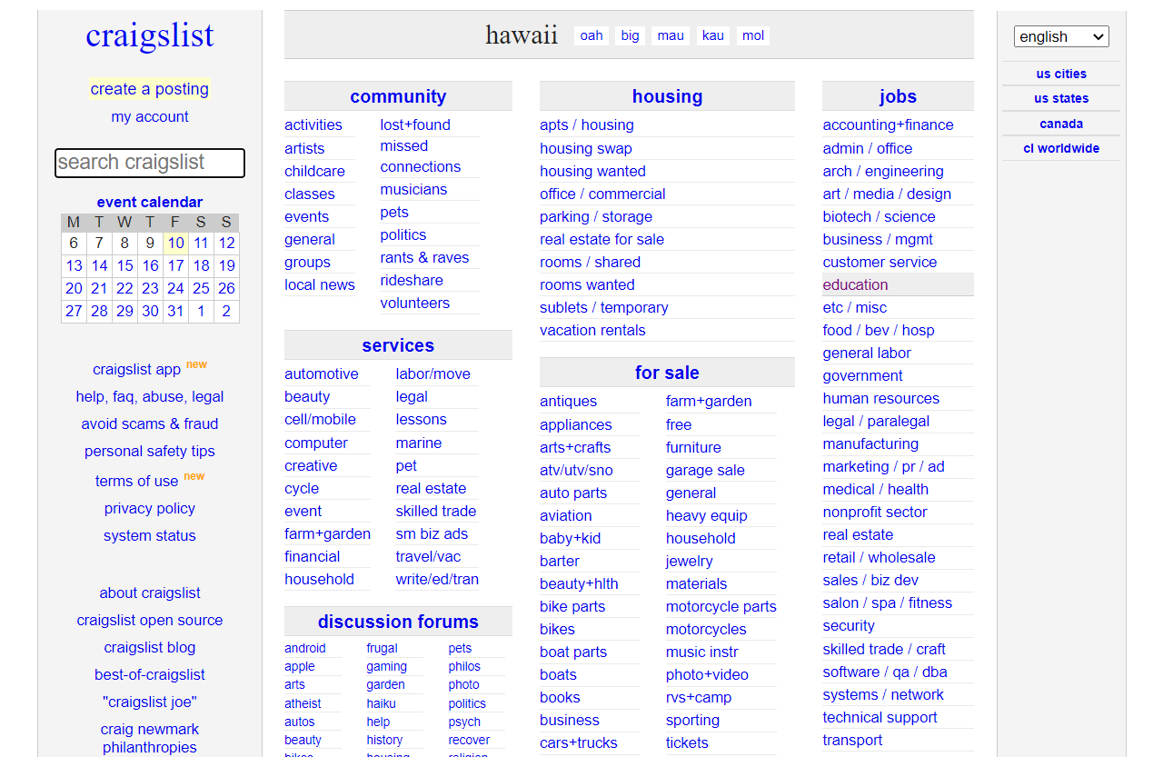Open technical support jobs

[880, 717]
